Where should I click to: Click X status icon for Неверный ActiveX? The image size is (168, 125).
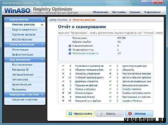point(63,97)
